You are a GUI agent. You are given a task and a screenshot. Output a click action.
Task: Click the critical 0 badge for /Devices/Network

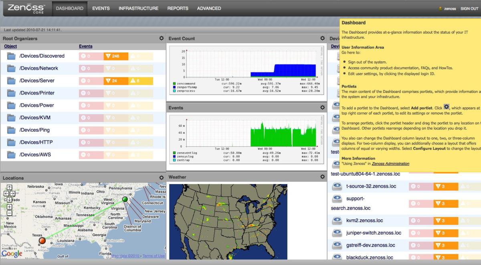[x=91, y=68]
